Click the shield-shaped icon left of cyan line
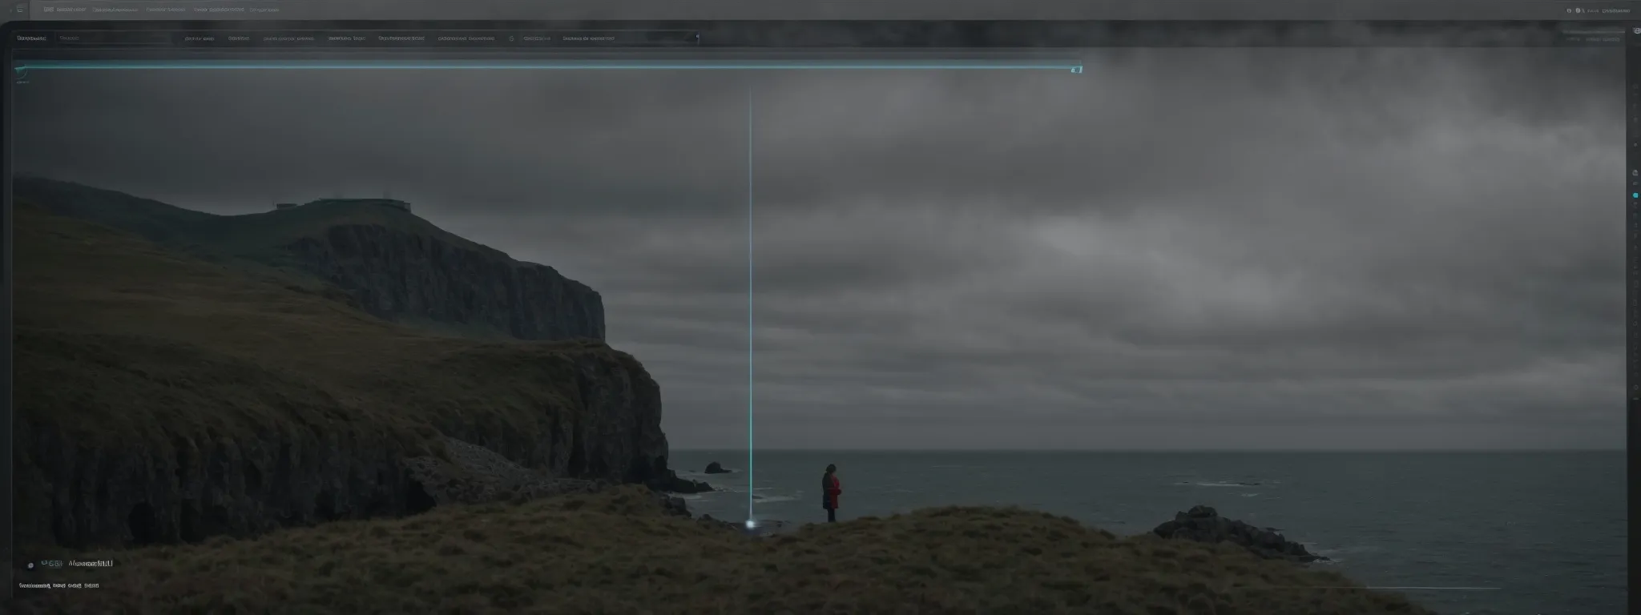The height and width of the screenshot is (615, 1641). click(21, 72)
